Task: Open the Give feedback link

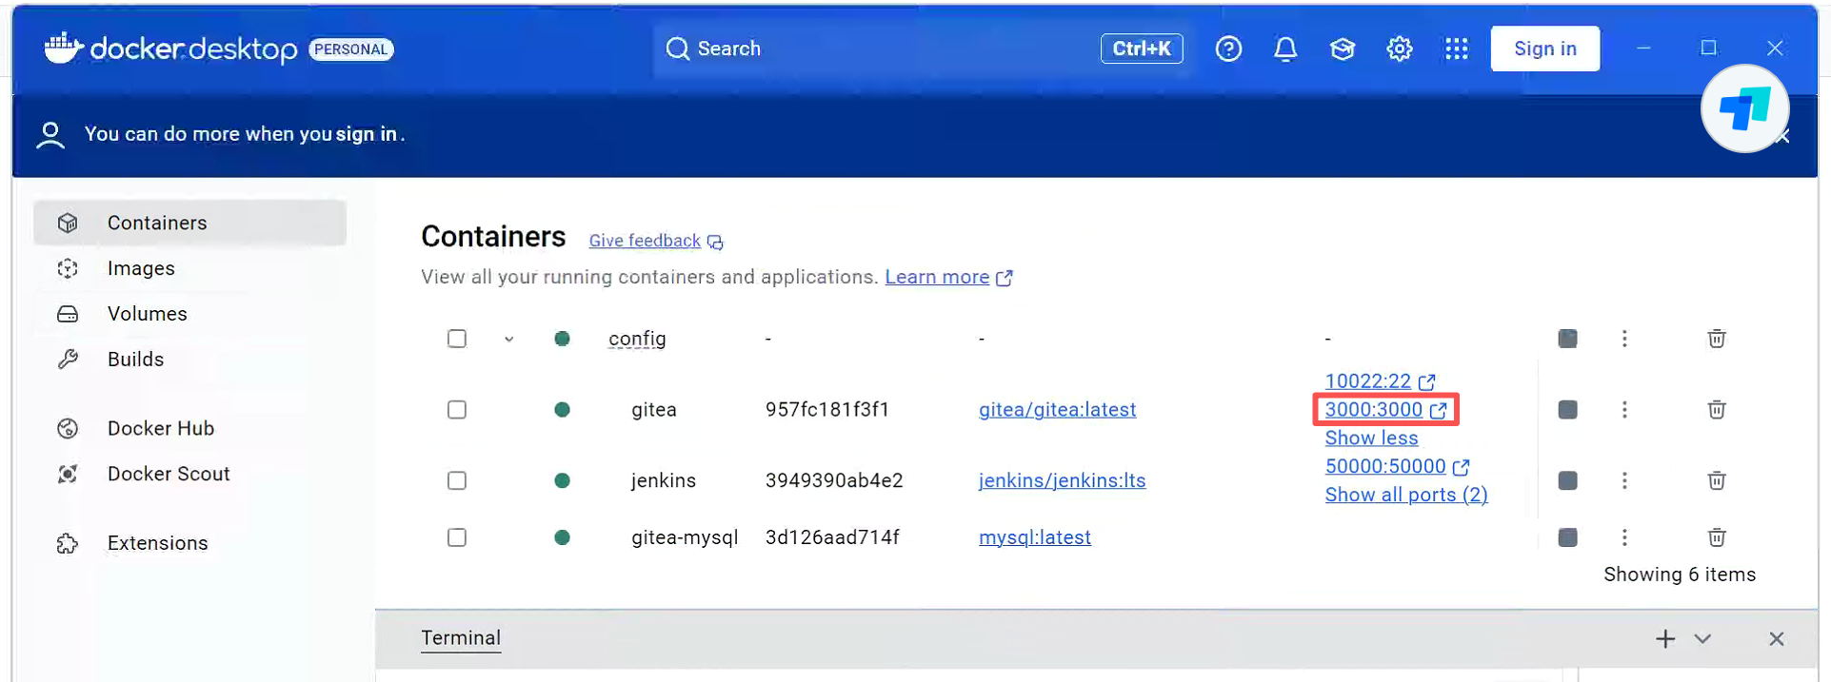Action: pos(655,242)
